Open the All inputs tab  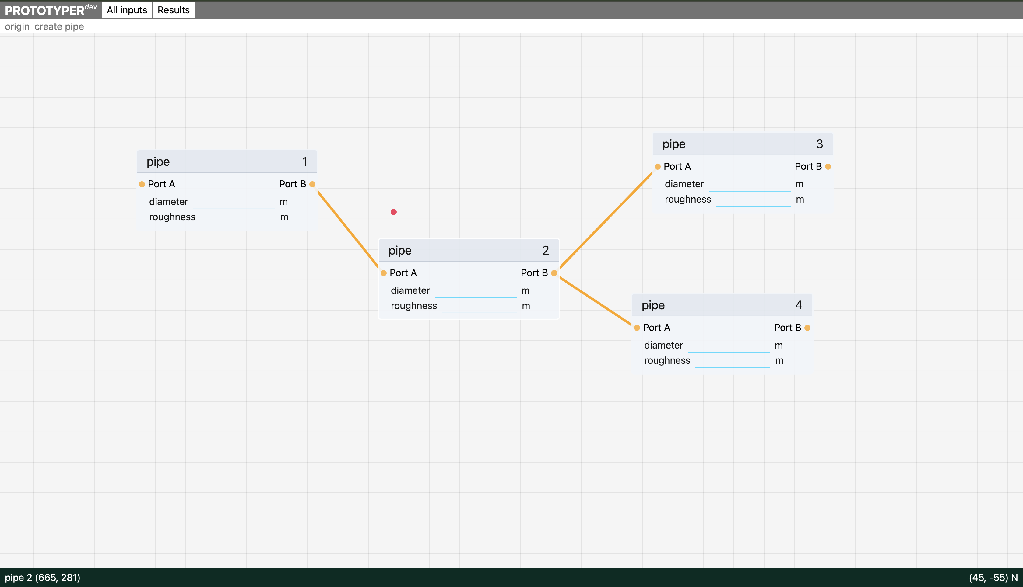coord(127,10)
